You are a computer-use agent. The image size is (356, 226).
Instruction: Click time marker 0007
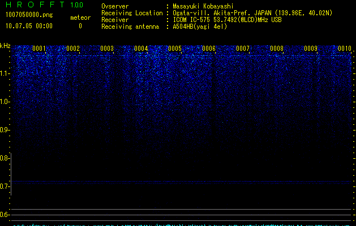[x=243, y=48]
